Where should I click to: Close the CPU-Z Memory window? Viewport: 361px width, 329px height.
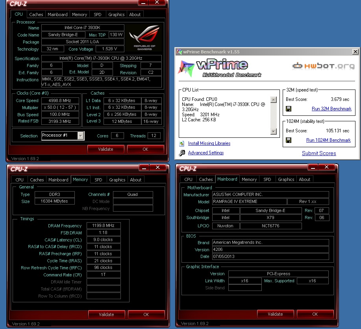click(x=158, y=167)
